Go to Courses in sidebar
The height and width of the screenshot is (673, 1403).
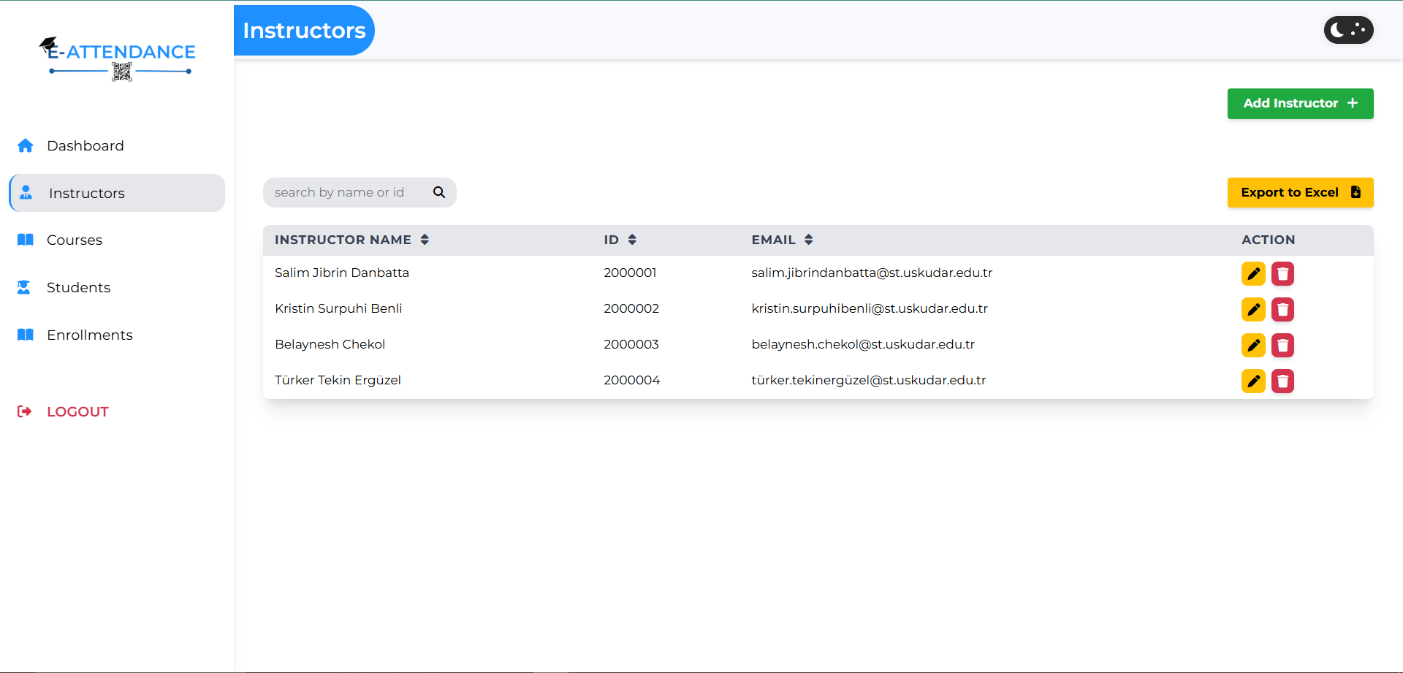(x=74, y=240)
